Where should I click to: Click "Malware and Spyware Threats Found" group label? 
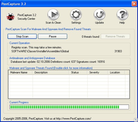pos(51,68)
